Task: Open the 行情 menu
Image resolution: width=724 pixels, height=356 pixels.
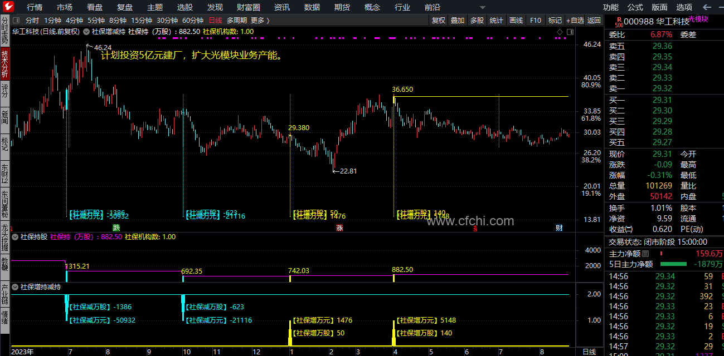Action: click(35, 7)
